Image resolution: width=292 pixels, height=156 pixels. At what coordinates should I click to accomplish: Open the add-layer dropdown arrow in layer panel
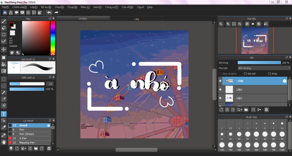(x=241, y=110)
